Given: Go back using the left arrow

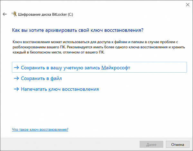Looking at the screenshot, I should [x=5, y=14].
